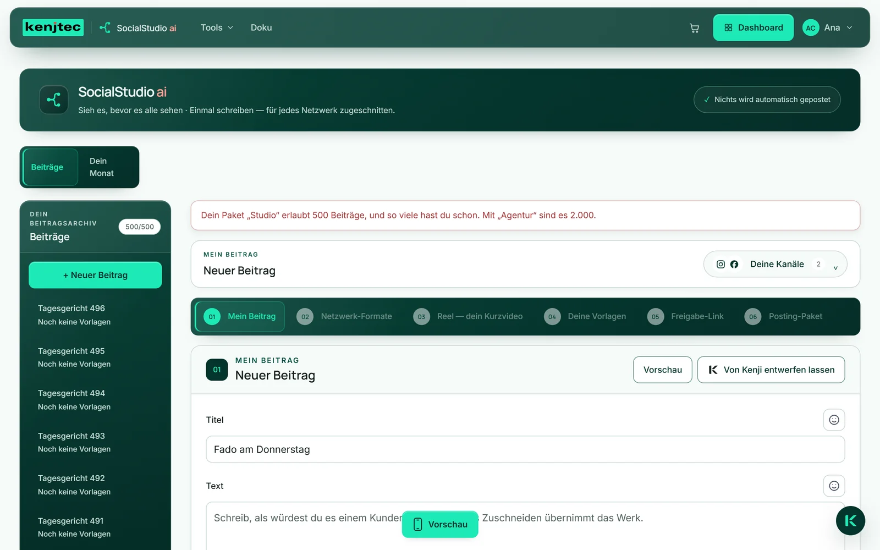
Task: Click the 01 badge beside Neuer Beitrag heading
Action: tap(217, 370)
